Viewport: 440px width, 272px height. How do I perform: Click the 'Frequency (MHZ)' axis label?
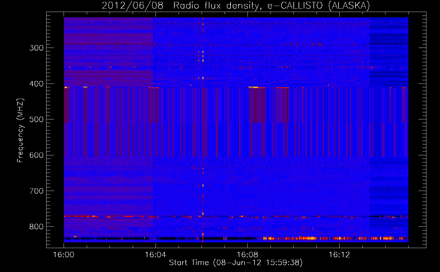coord(20,131)
